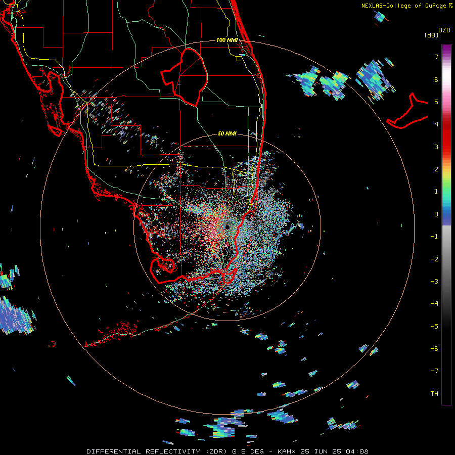Click the 04:08 timestamp in caption
The width and height of the screenshot is (455, 455).
point(357,451)
